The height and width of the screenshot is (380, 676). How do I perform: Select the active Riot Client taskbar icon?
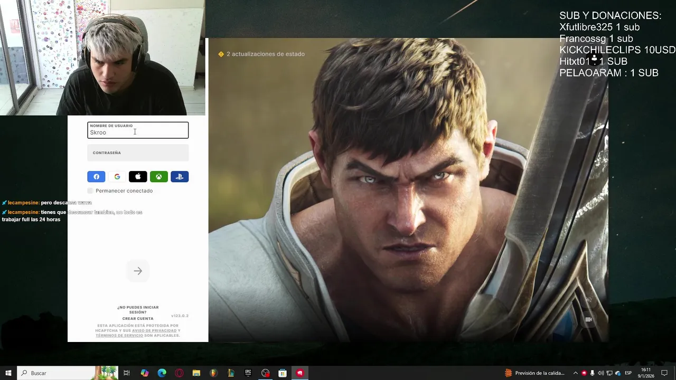(300, 373)
